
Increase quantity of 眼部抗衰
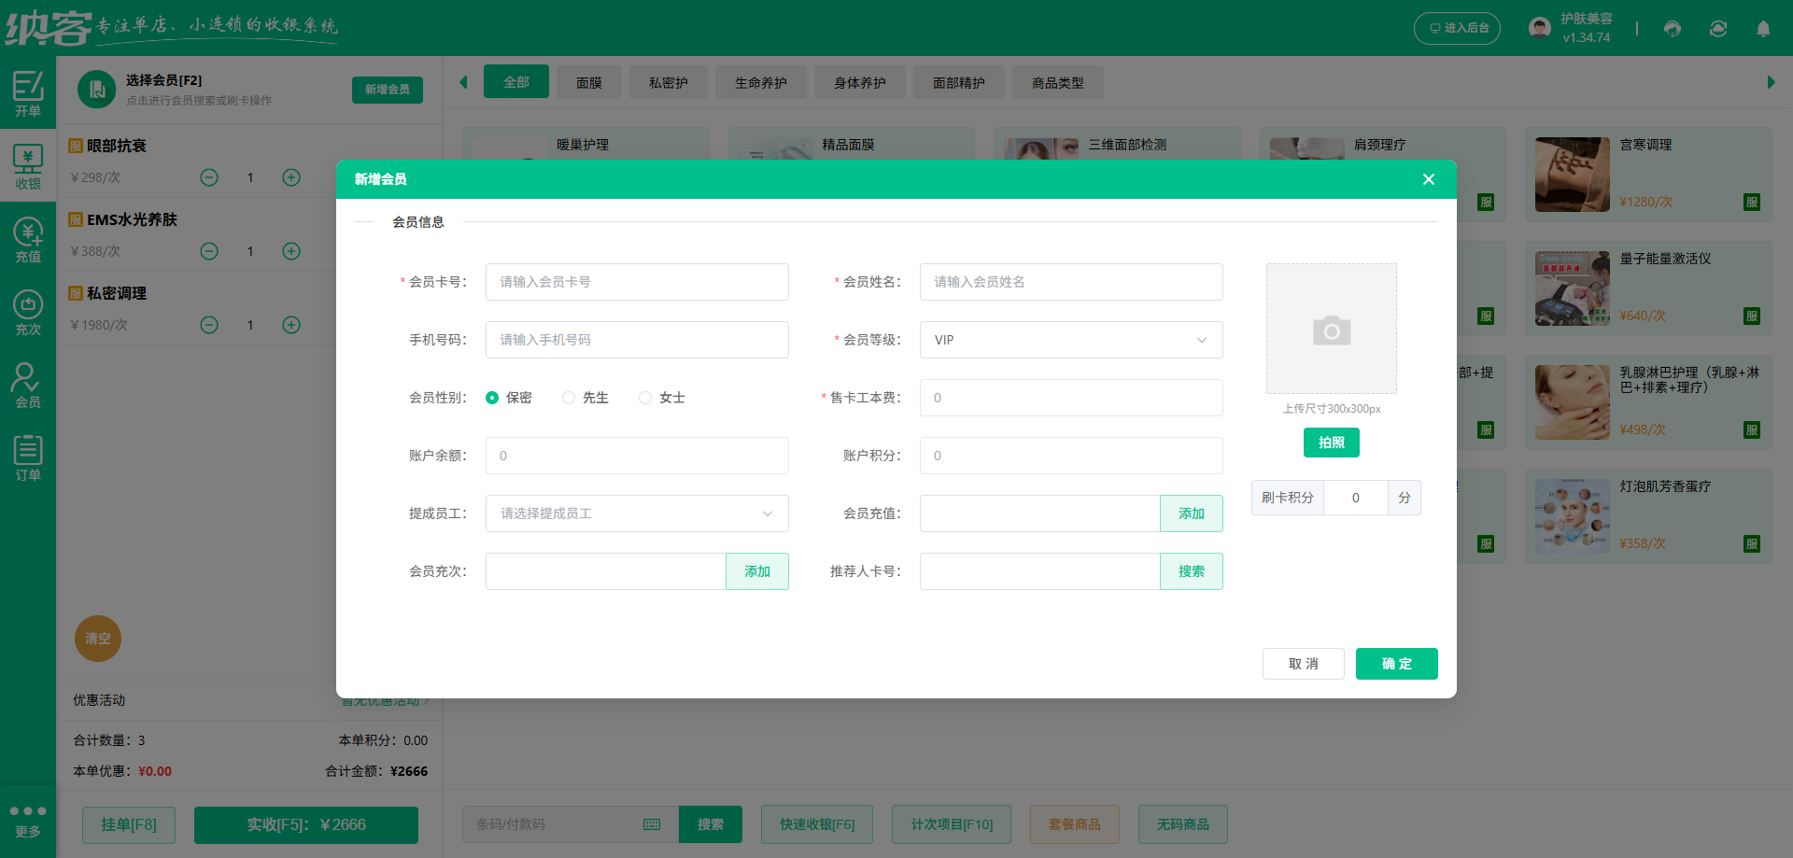point(291,177)
